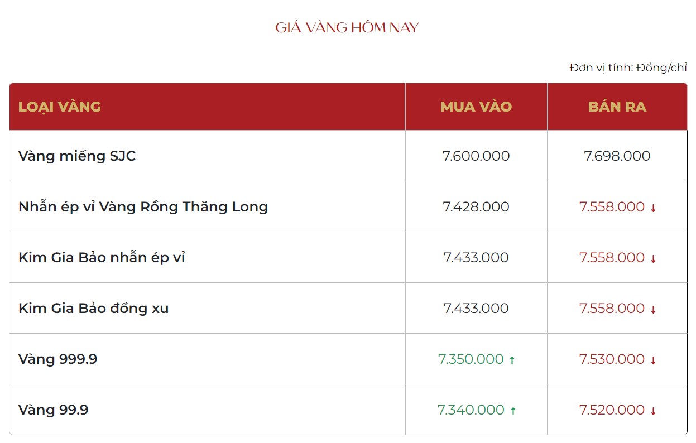696x443 pixels.
Task: Click the BÁN RA column header
Action: pyautogui.click(x=617, y=107)
